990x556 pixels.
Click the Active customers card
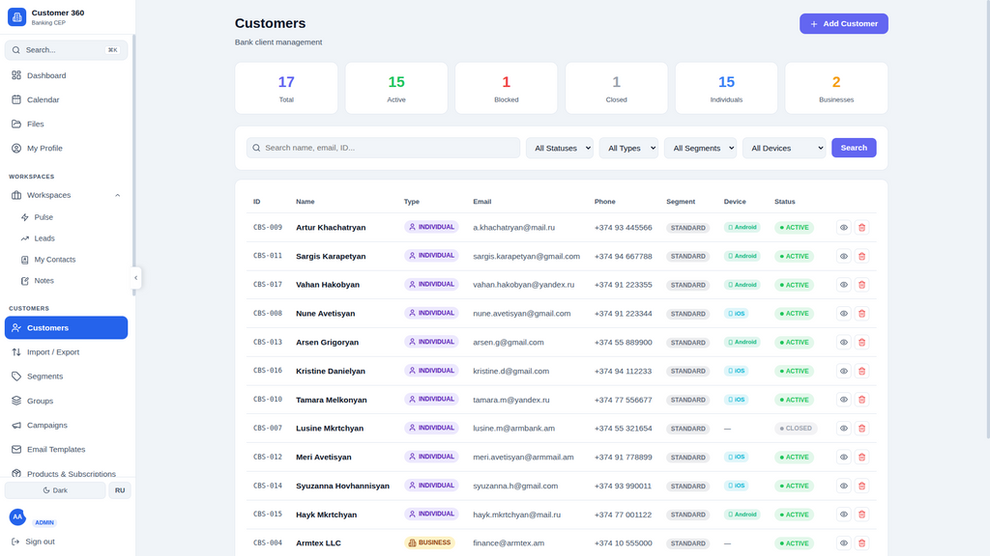click(396, 88)
